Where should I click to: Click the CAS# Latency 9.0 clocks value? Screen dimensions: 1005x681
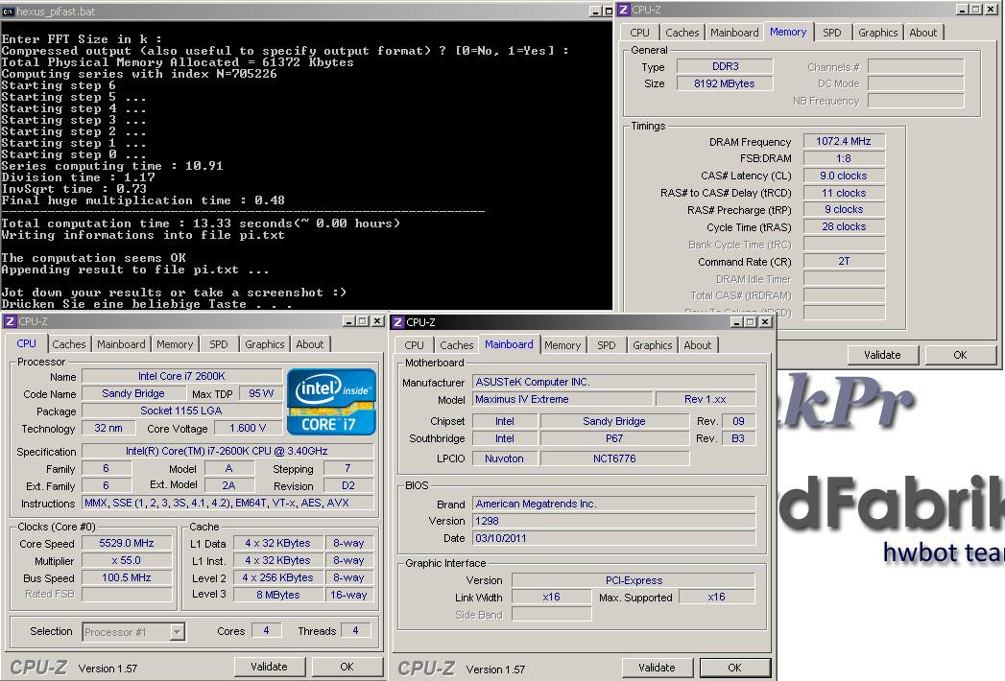[844, 176]
